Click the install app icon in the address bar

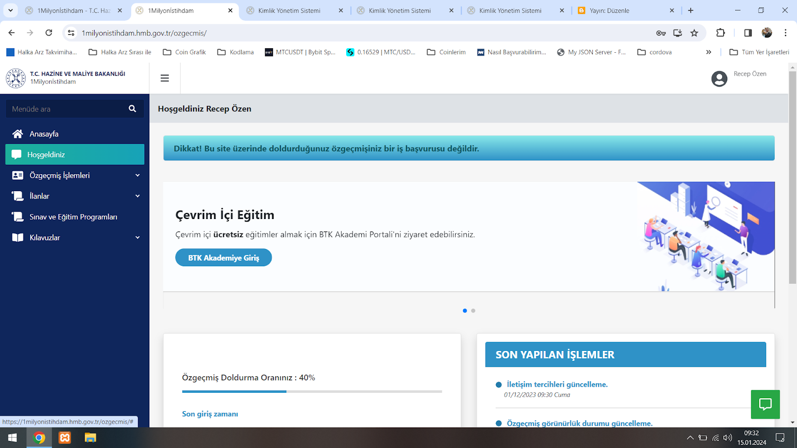677,33
